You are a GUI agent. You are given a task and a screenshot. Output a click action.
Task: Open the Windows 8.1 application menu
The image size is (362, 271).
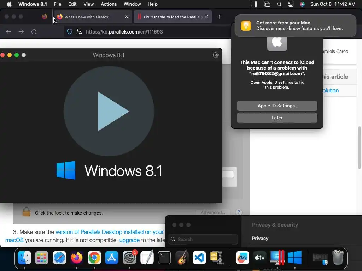[33, 4]
